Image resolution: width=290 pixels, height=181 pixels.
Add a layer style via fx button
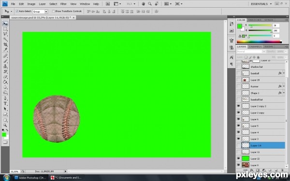(x=251, y=170)
